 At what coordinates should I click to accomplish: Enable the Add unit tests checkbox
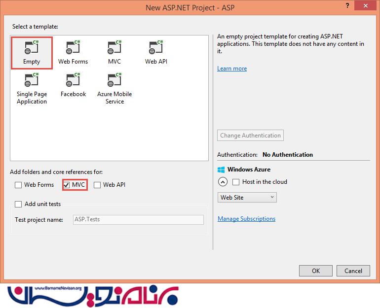pyautogui.click(x=19, y=205)
